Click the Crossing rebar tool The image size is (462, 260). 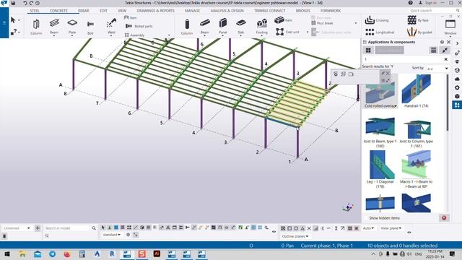click(x=377, y=20)
